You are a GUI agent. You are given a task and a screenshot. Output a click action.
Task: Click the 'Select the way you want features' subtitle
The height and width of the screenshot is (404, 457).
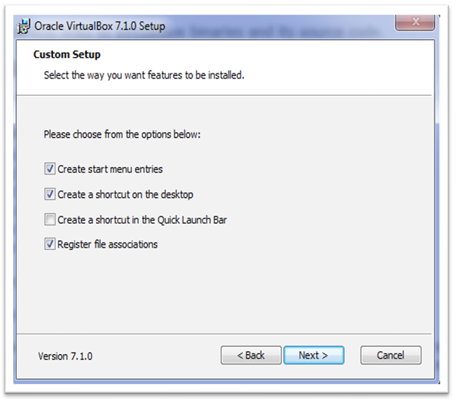pyautogui.click(x=143, y=75)
